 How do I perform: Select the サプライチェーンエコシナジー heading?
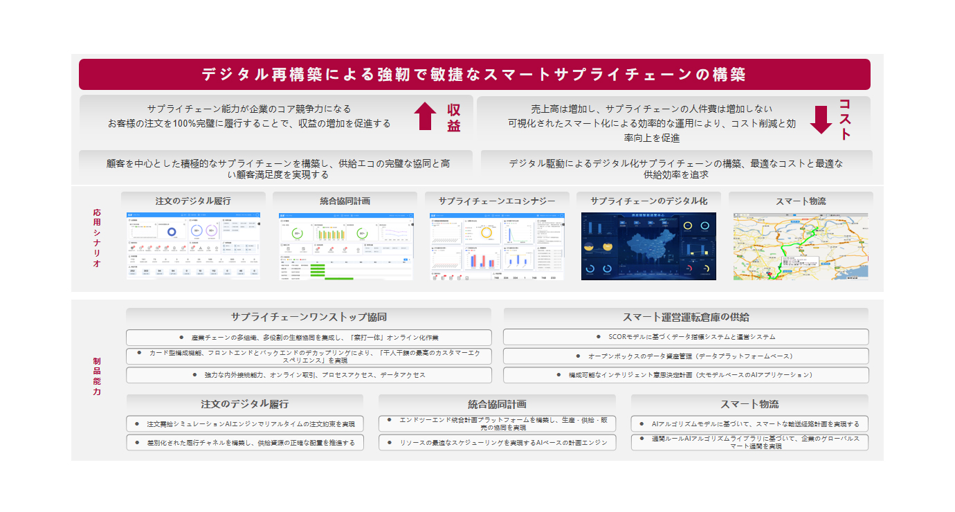point(497,201)
